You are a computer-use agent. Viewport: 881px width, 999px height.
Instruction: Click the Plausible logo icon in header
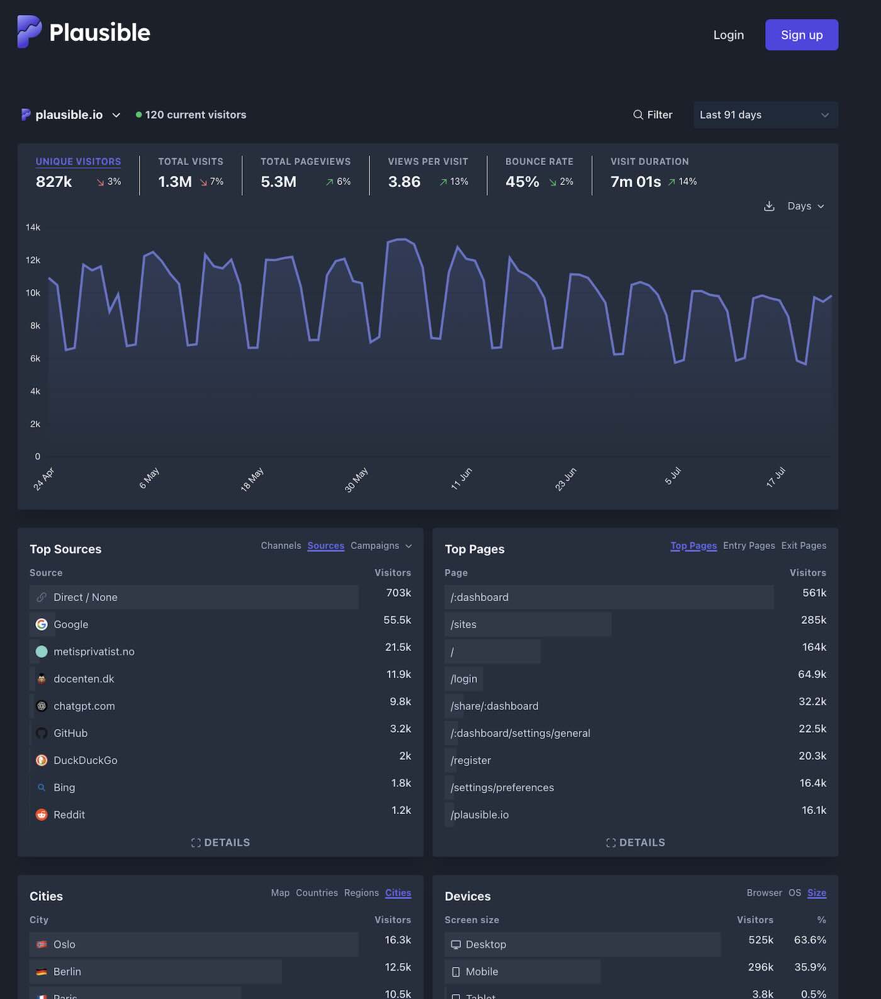(x=29, y=31)
